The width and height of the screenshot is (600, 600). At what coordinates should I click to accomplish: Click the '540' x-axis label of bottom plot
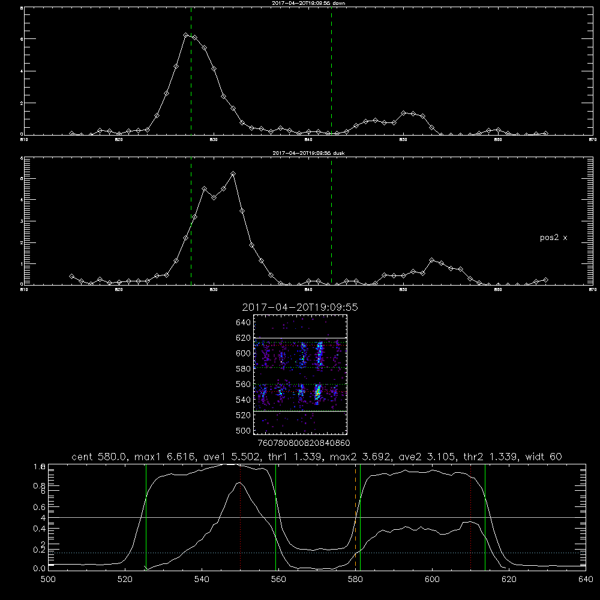[x=202, y=580]
